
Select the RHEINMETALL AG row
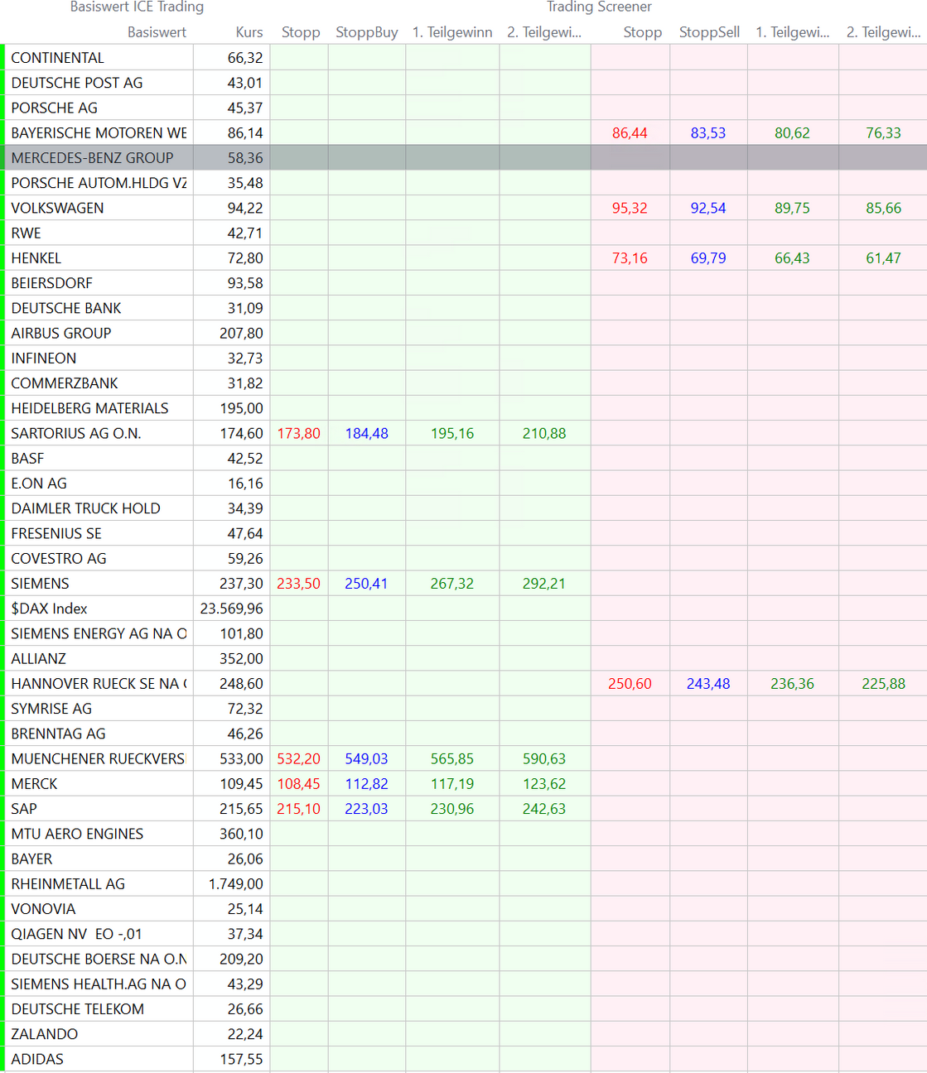[68, 884]
